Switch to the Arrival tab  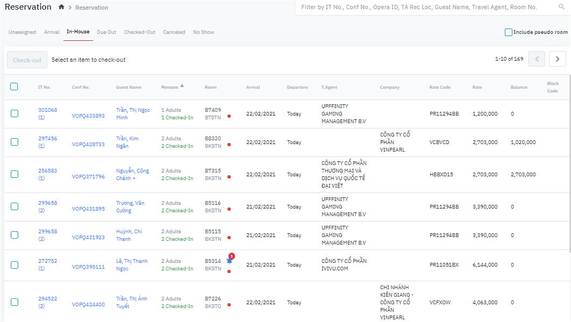[x=52, y=32]
